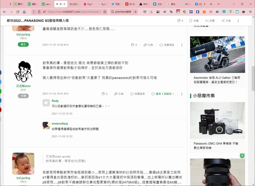Switch to the Facebook tab
This screenshot has width=255, height=186.
coord(198,4)
